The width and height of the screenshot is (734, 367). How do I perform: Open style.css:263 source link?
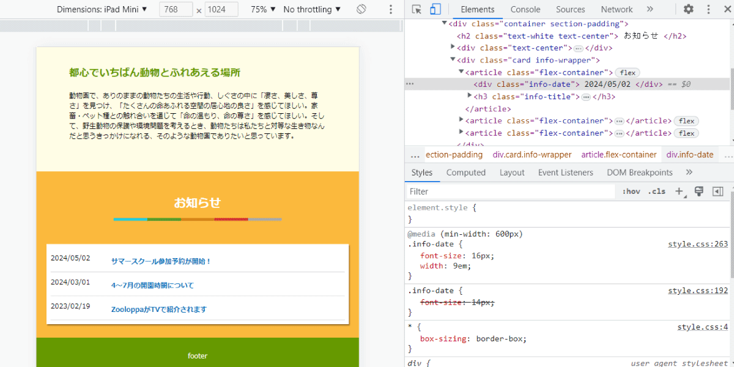(x=698, y=244)
